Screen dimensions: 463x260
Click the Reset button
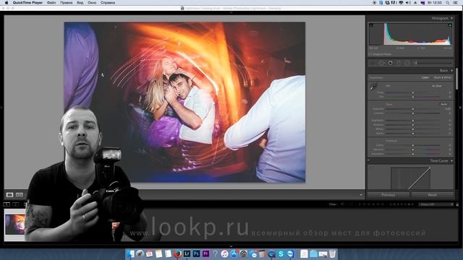[433, 195]
